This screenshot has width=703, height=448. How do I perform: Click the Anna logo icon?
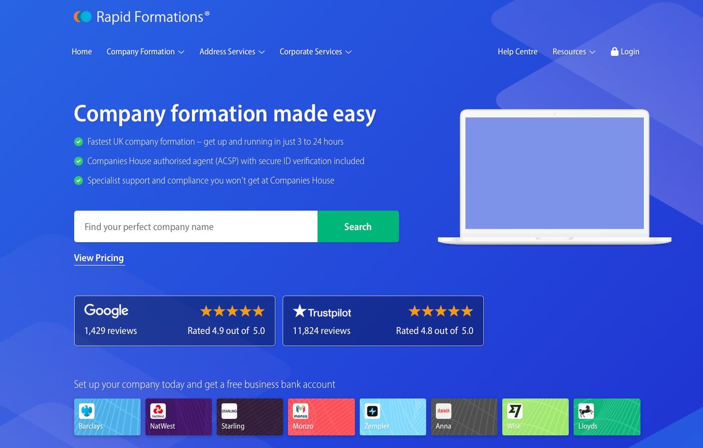point(444,411)
